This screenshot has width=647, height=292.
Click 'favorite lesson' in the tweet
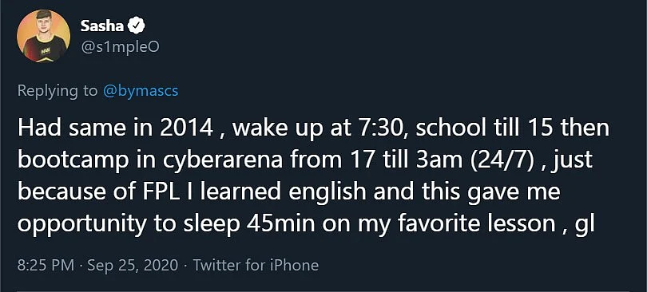pyautogui.click(x=476, y=223)
